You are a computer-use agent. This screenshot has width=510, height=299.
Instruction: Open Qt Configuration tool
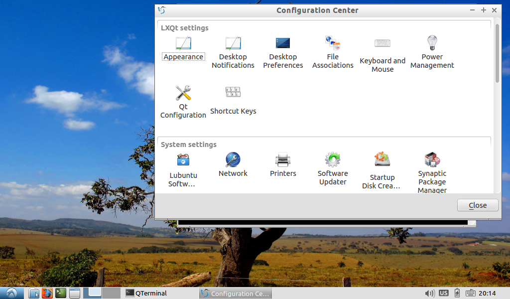tap(183, 102)
